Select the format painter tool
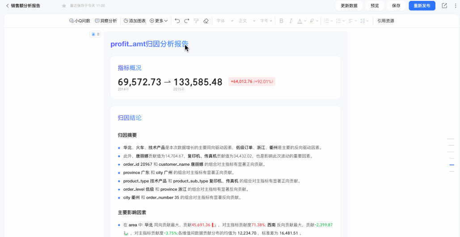The height and width of the screenshot is (237, 460). (196, 21)
